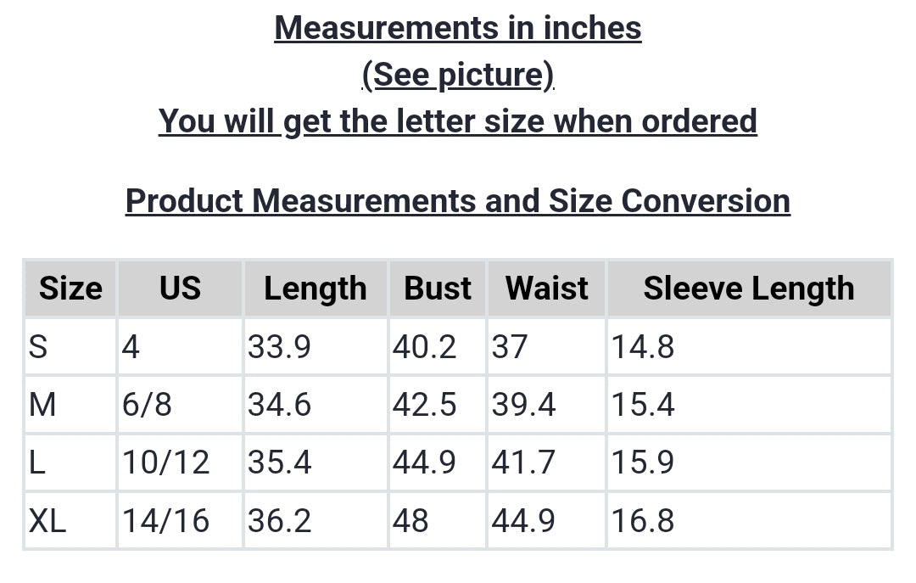Screen dimensions: 916x583
Task: Select the US column header
Action: pyautogui.click(x=180, y=289)
